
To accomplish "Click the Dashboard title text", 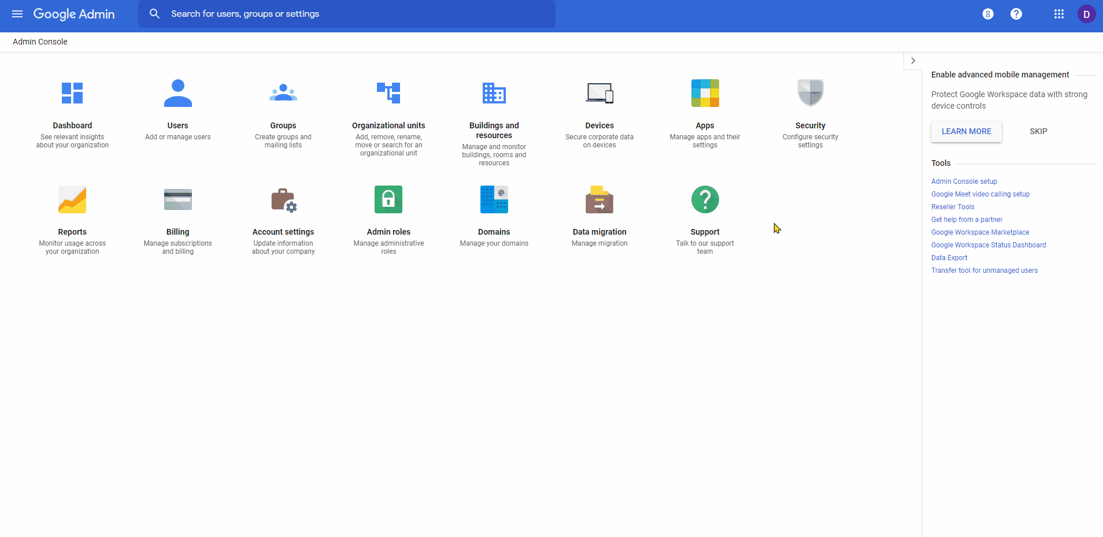I will point(72,125).
